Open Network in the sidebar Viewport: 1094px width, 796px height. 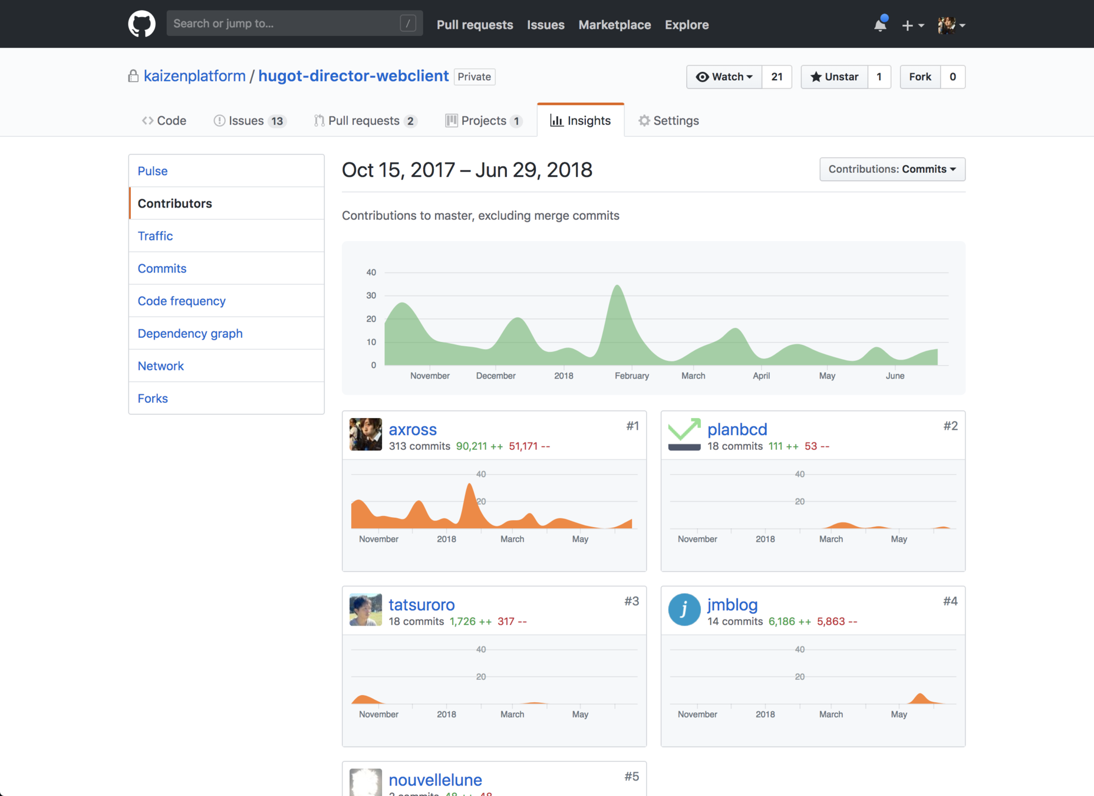226,366
